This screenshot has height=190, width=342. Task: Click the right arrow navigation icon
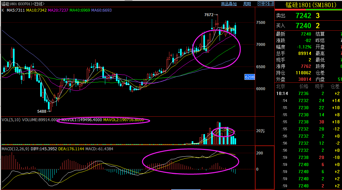pyautogui.click(x=266, y=4)
